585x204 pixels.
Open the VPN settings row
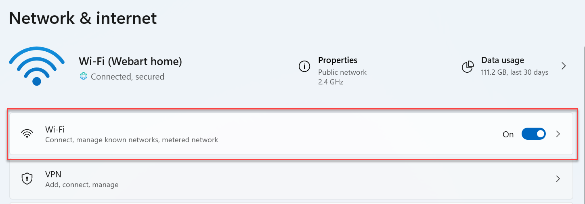[291, 179]
